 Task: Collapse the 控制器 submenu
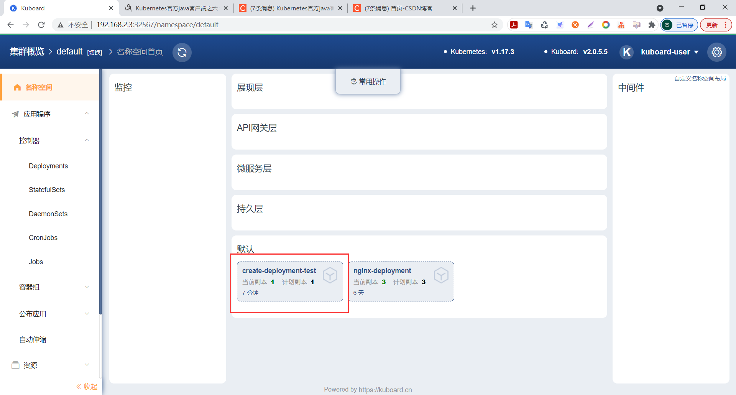[87, 140]
